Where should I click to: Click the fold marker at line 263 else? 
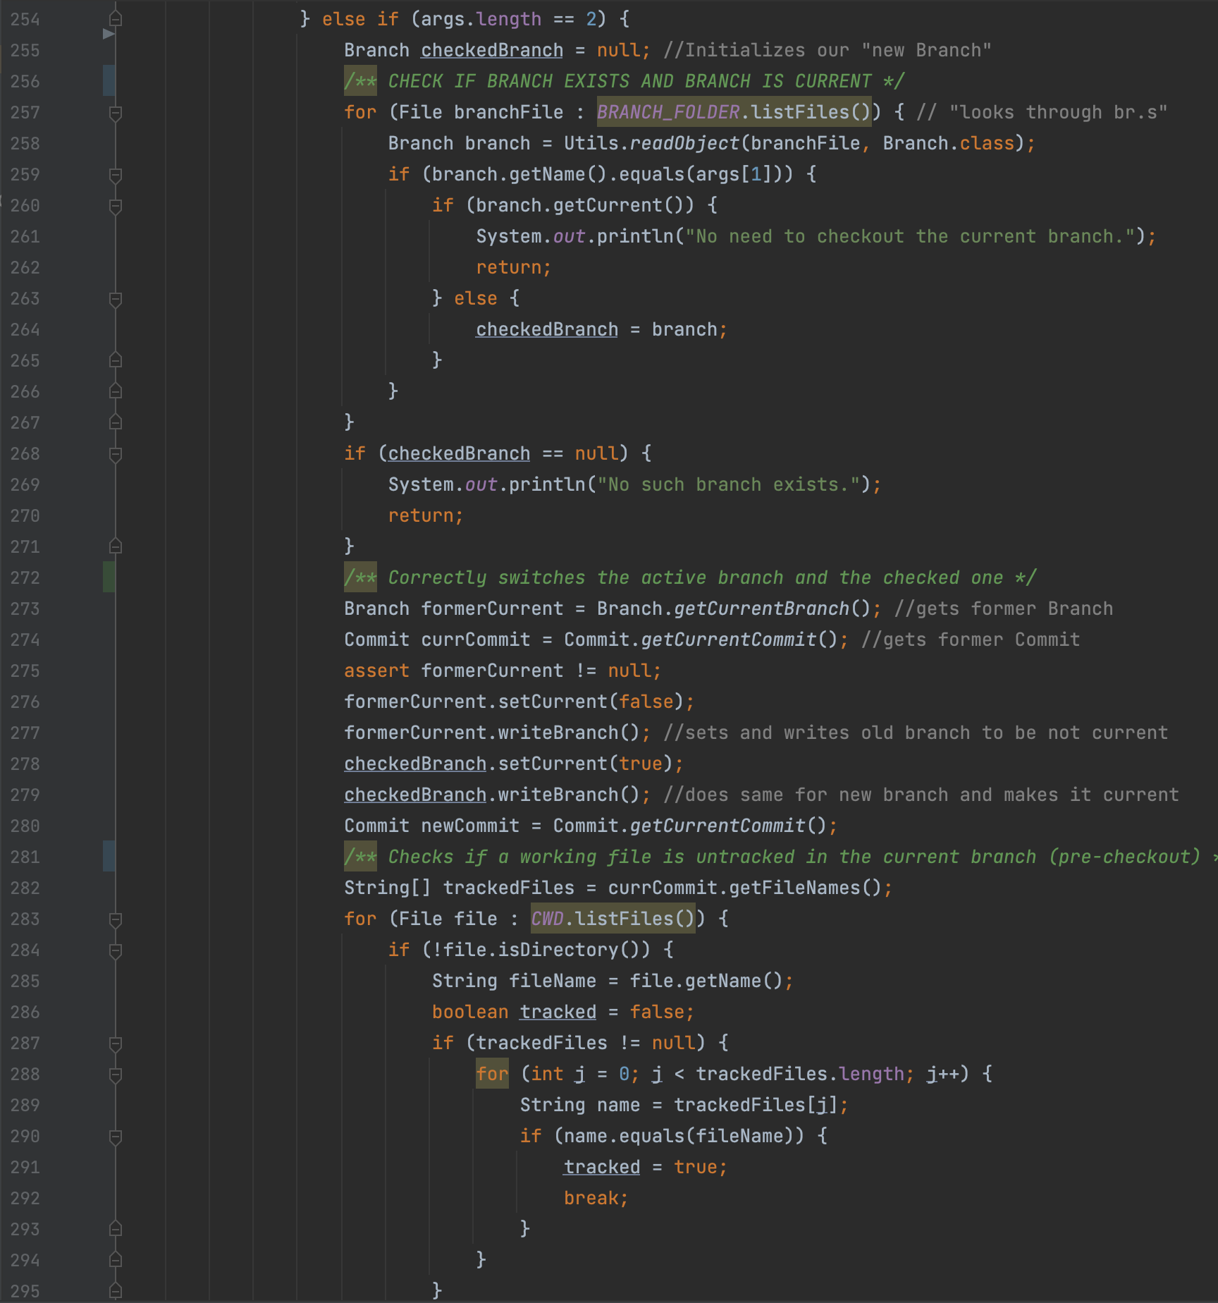click(116, 299)
